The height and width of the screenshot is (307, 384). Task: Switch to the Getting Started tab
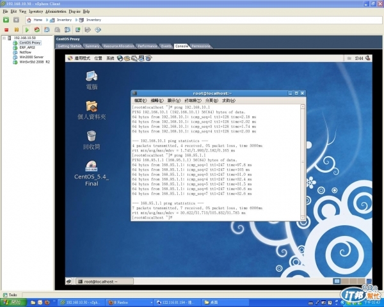(70, 46)
